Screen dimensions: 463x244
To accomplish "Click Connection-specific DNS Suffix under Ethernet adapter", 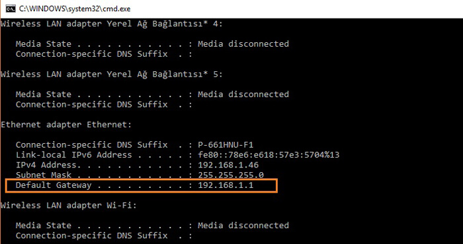I will [91, 145].
